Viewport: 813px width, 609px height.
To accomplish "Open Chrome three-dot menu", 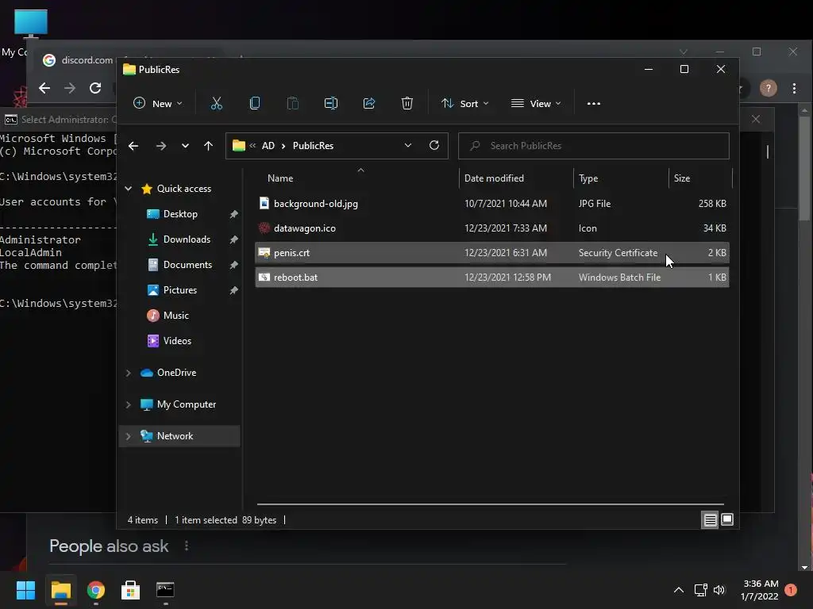I will [x=794, y=88].
